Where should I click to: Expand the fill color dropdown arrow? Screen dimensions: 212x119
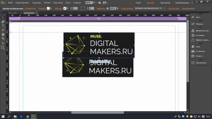click(x=51, y=8)
